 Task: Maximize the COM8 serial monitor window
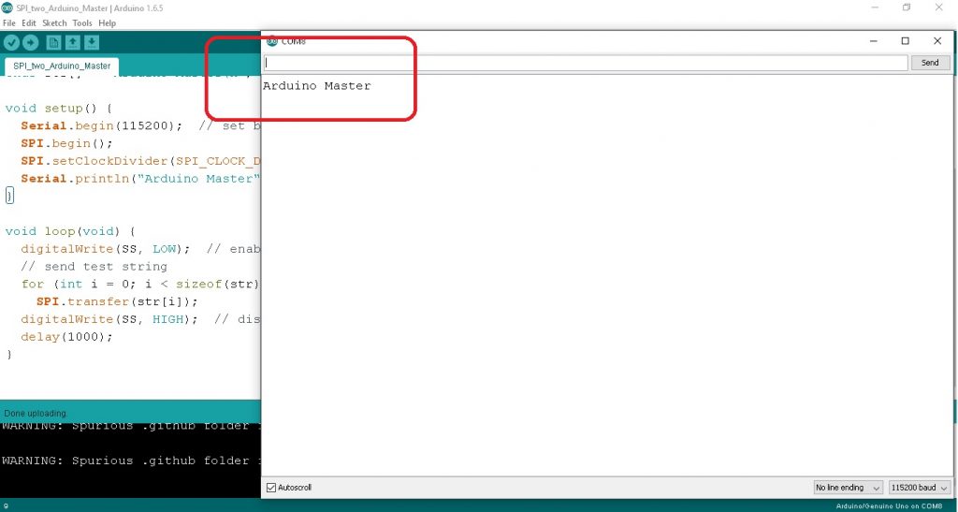(x=906, y=41)
